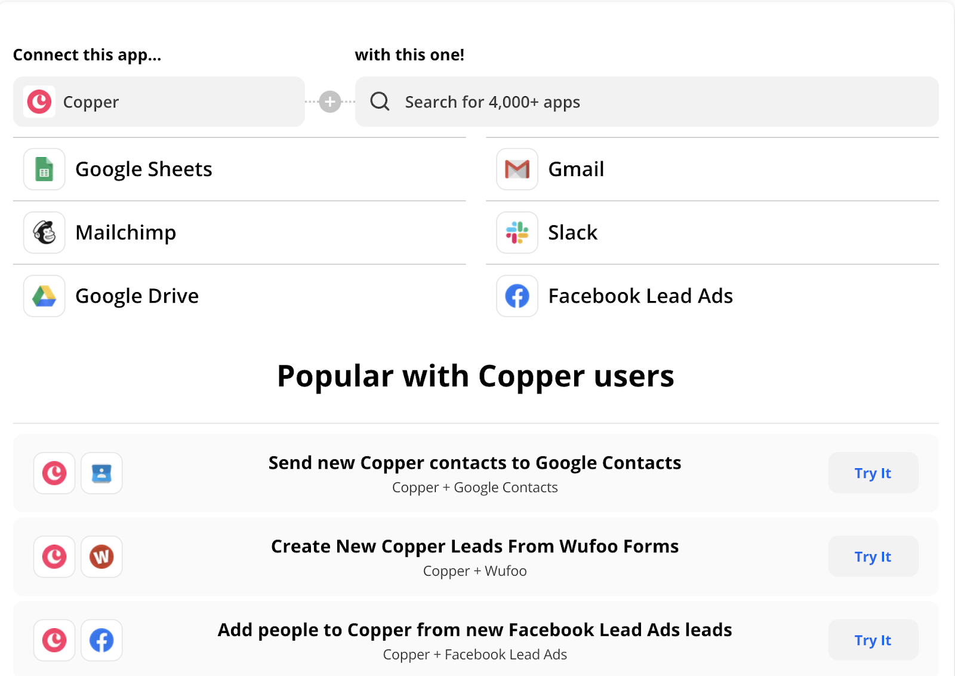Try the Facebook Lead Ads integration
This screenshot has height=676, width=955.
[x=873, y=640]
